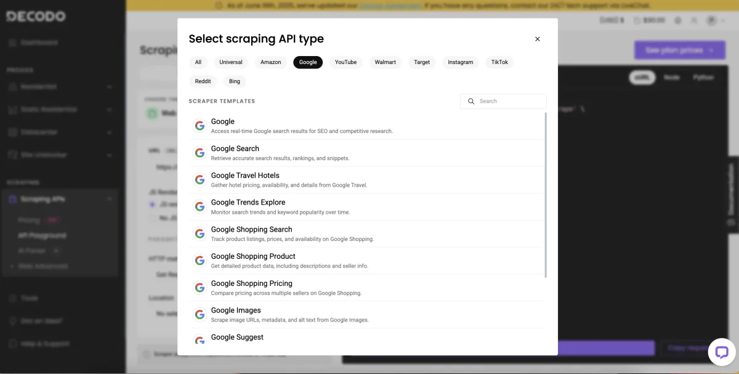Collapse Scraping APIs in background sidebar
This screenshot has height=374, width=739.
60,199
